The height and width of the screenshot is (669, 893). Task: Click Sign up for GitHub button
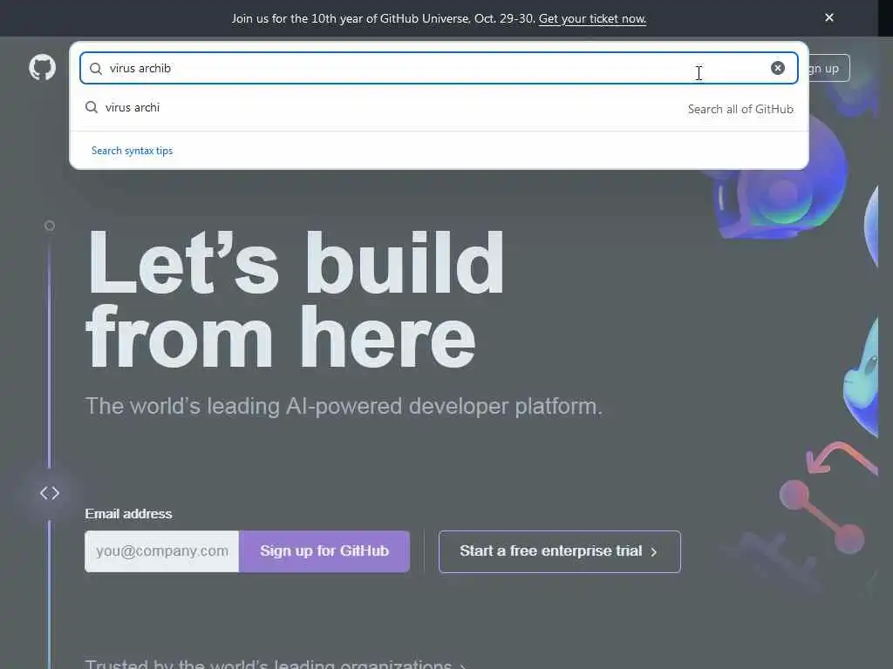324,551
